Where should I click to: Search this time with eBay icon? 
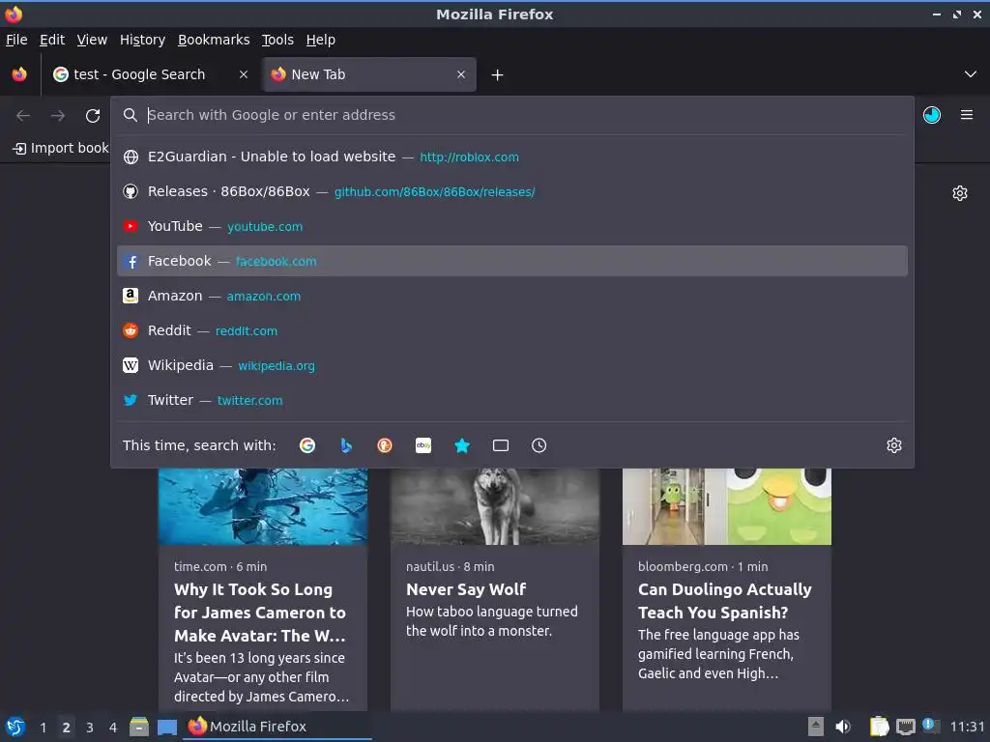point(423,445)
